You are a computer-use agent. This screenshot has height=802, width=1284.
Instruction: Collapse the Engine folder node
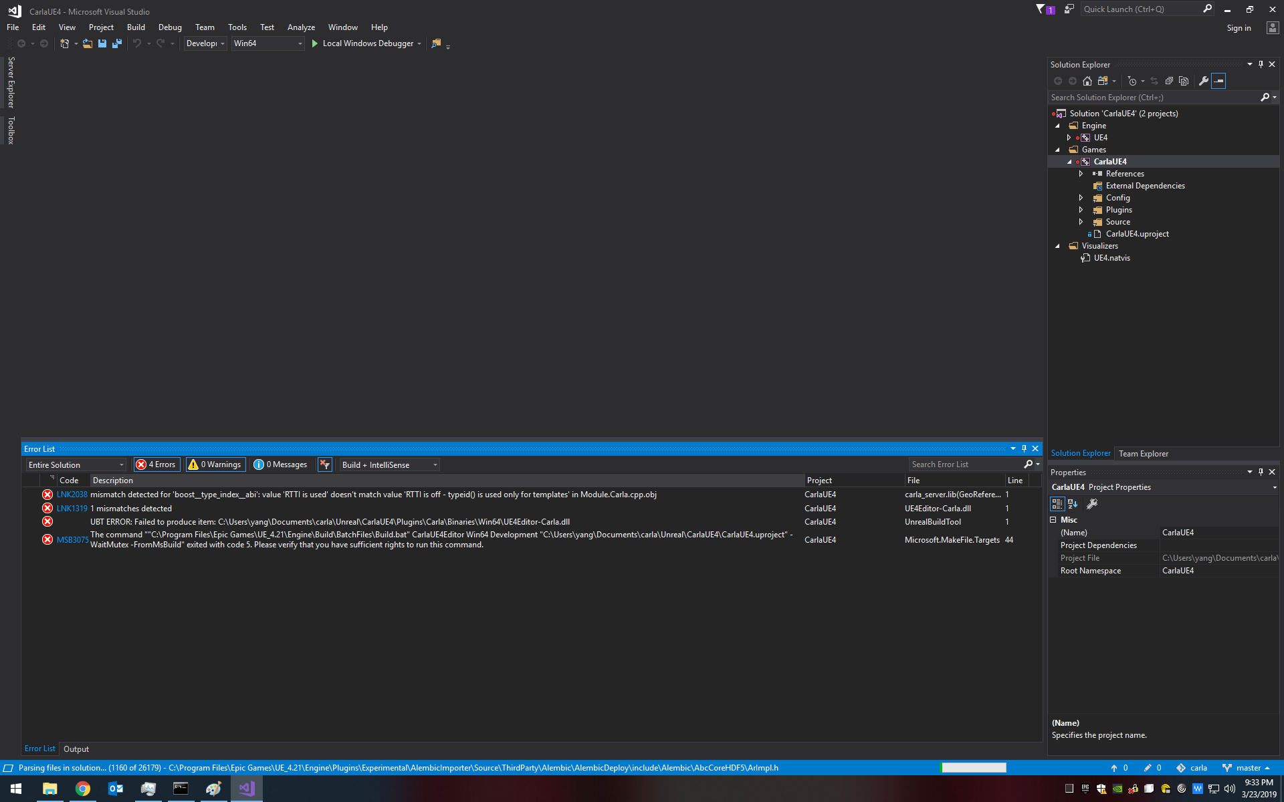click(x=1058, y=126)
